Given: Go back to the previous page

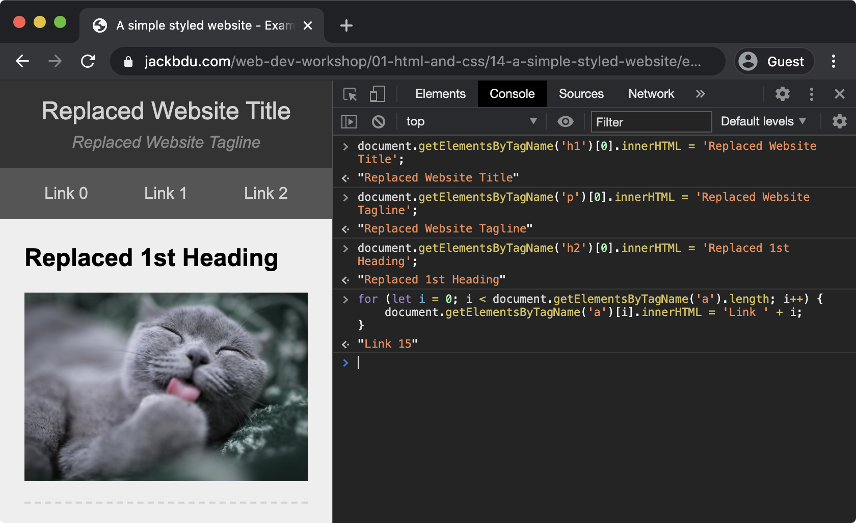Looking at the screenshot, I should [x=22, y=62].
